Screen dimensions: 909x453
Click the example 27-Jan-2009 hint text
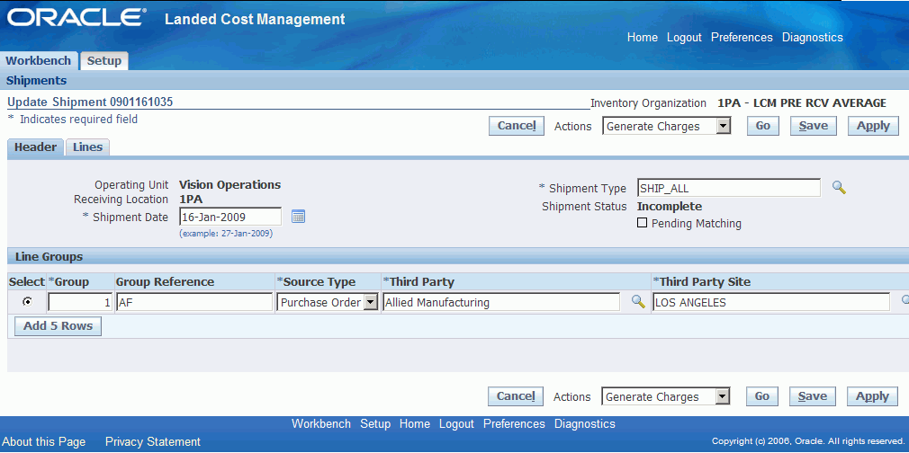pos(226,234)
